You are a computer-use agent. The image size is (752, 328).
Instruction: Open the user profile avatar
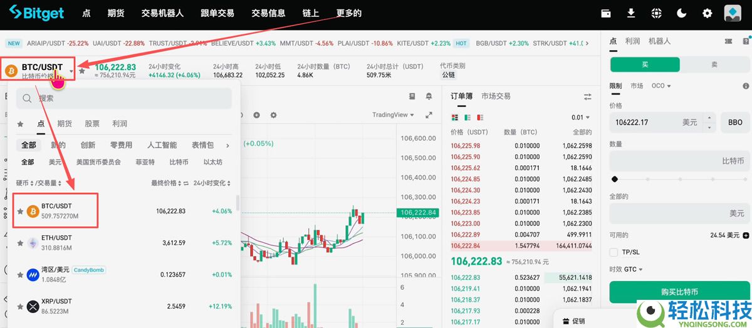(733, 13)
